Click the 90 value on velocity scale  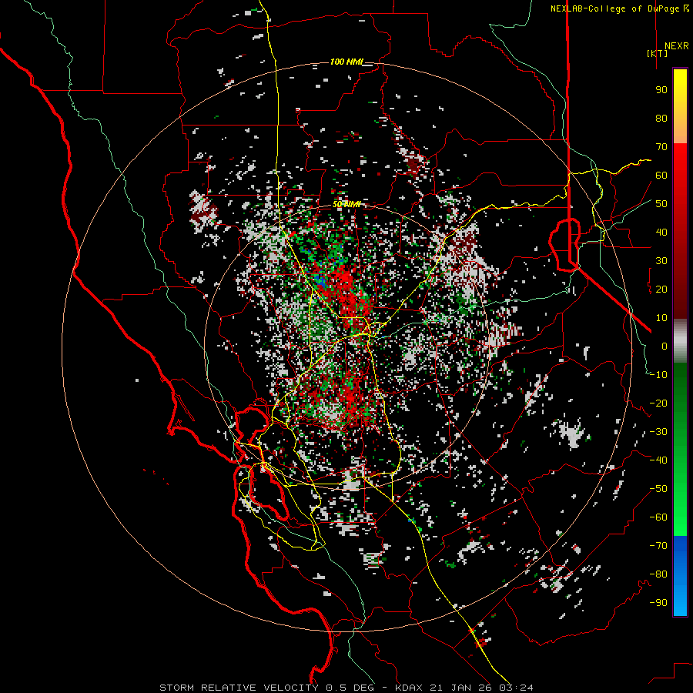click(661, 90)
